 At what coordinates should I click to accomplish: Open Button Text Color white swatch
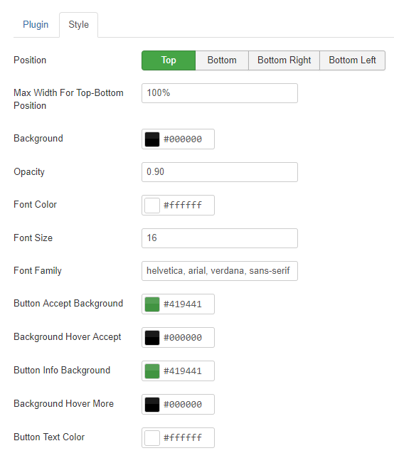pyautogui.click(x=152, y=437)
